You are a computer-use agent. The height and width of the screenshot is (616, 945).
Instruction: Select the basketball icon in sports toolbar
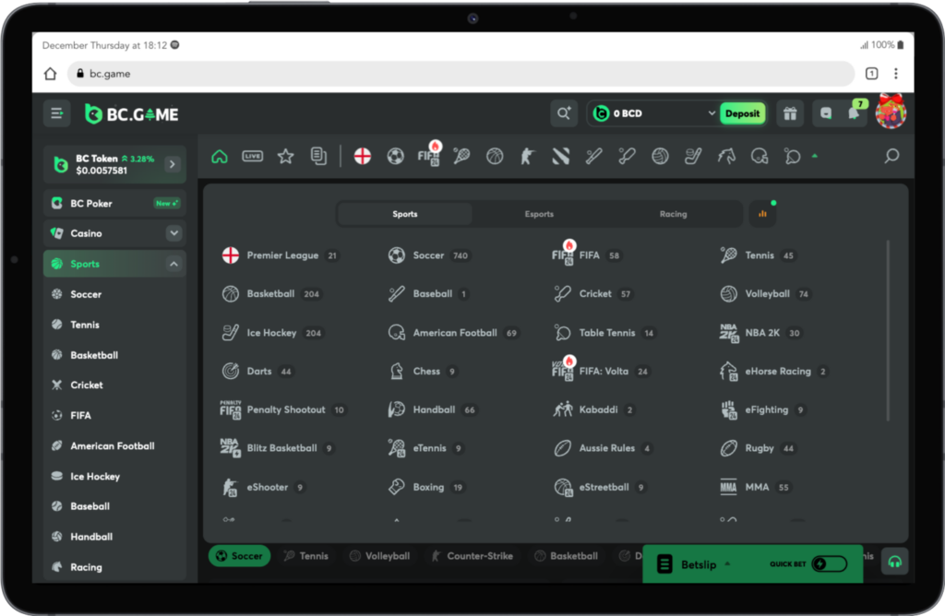point(495,157)
